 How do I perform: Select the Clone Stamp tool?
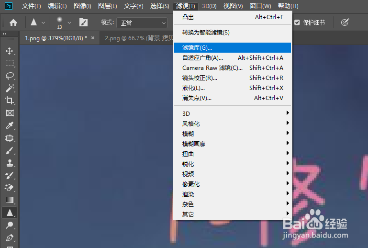10,163
